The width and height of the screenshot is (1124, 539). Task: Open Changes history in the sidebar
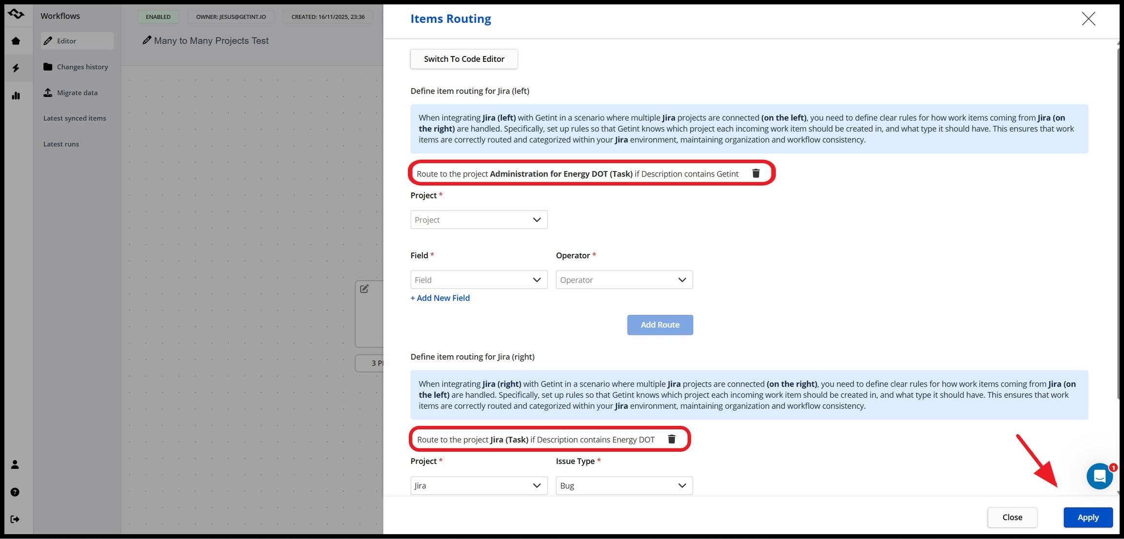82,67
